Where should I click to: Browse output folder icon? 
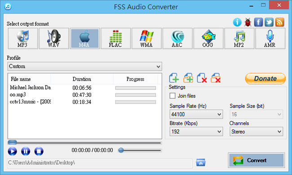point(201,162)
